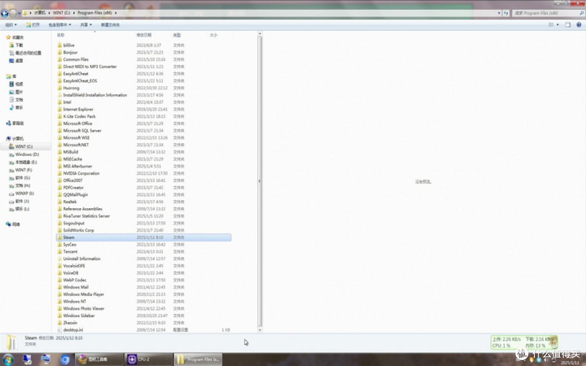Select Windows (D:) drive in sidebar
This screenshot has width=586, height=366.
pyautogui.click(x=24, y=154)
